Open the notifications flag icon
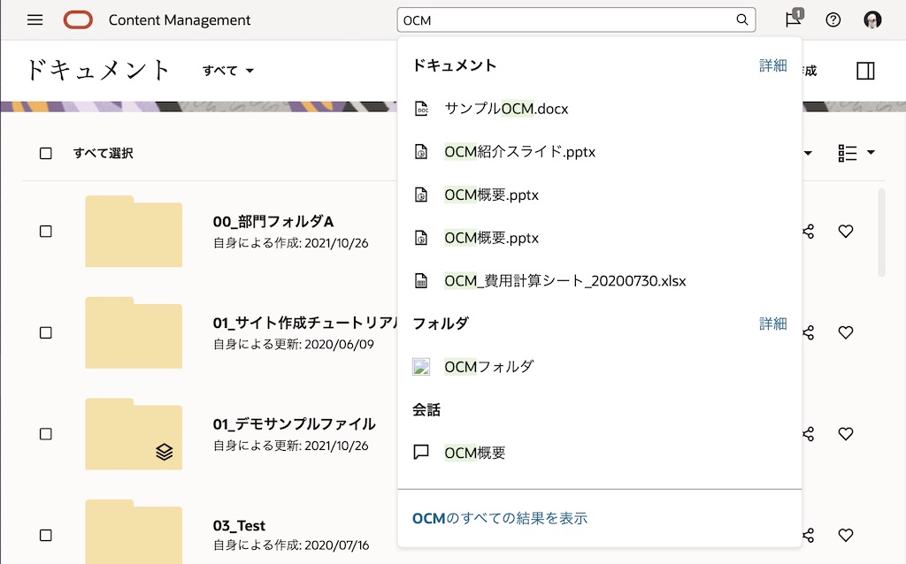Screen dimensions: 906x564 tap(794, 19)
